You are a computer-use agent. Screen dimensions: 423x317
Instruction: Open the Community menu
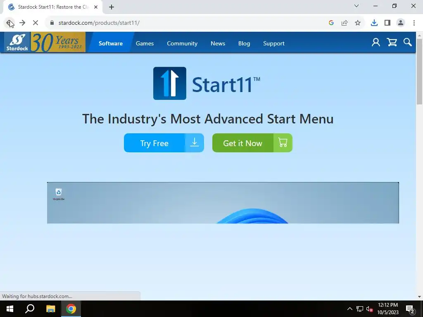(x=182, y=43)
